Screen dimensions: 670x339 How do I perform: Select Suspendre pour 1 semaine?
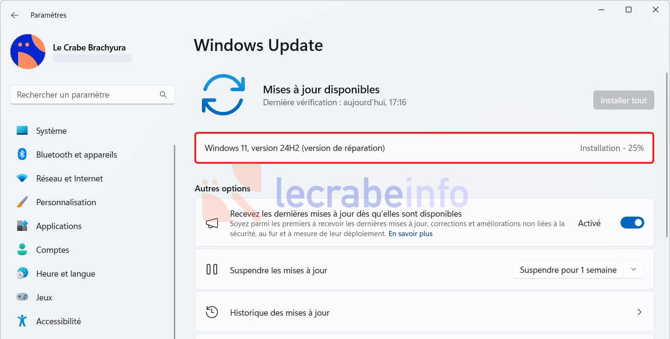(568, 270)
